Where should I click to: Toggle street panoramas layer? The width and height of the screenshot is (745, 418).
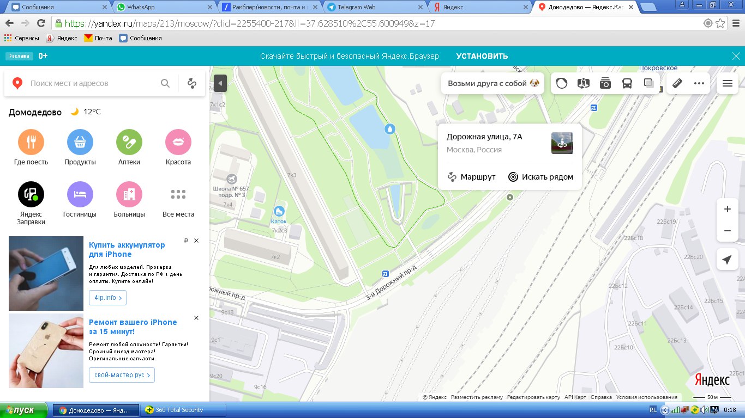click(584, 83)
